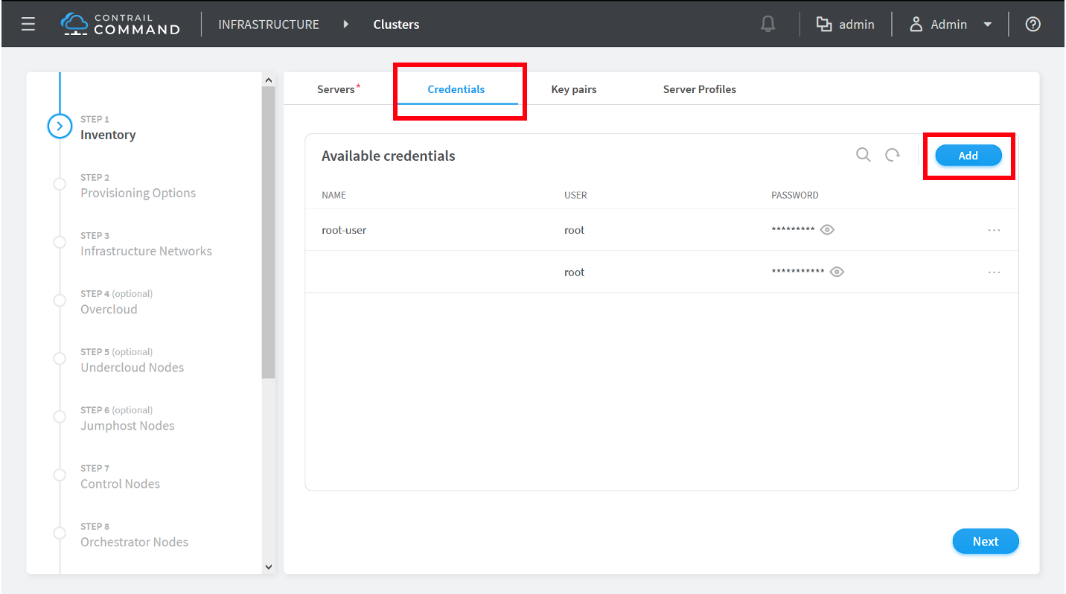Show password for the unnamed root credential
The image size is (1066, 594).
837,272
